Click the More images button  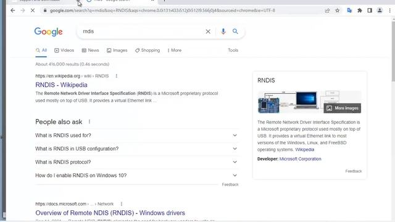click(x=343, y=109)
